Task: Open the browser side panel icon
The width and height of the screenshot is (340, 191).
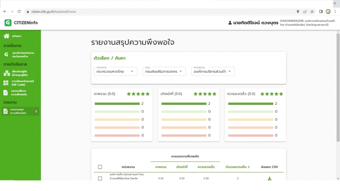Action: click(321, 12)
